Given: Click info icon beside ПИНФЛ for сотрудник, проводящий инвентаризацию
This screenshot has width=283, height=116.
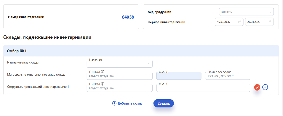Looking at the screenshot, I should tap(102, 84).
